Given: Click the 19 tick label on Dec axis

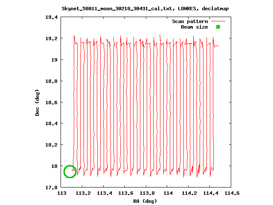Looking at the screenshot, I should [x=54, y=60].
